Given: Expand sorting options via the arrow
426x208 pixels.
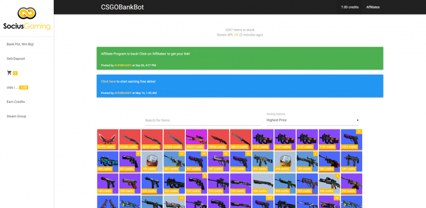Looking at the screenshot, I should 357,120.
